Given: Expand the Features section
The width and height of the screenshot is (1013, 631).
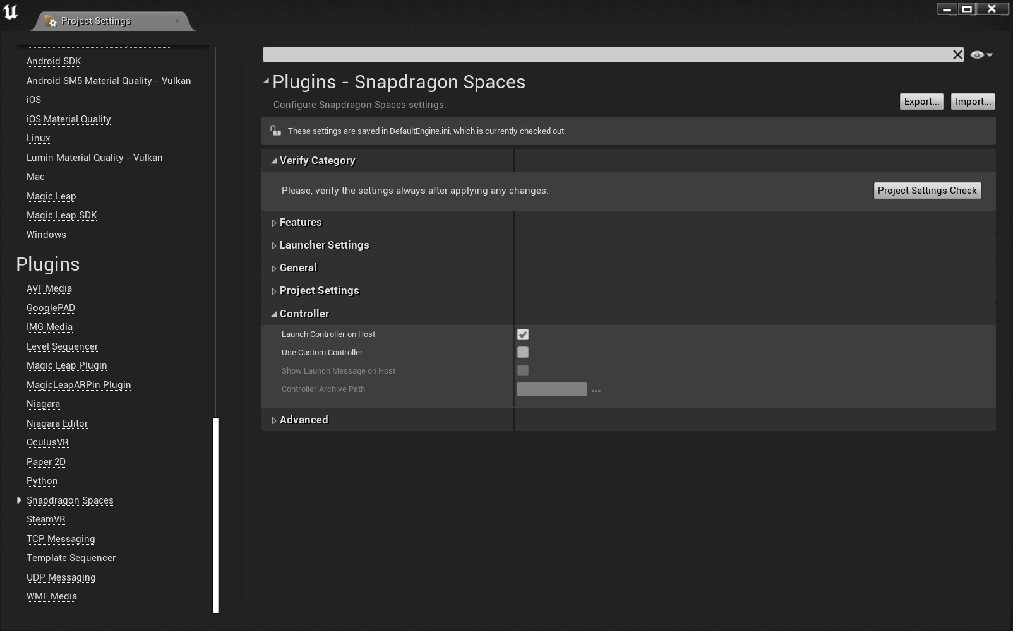Looking at the screenshot, I should (x=274, y=223).
